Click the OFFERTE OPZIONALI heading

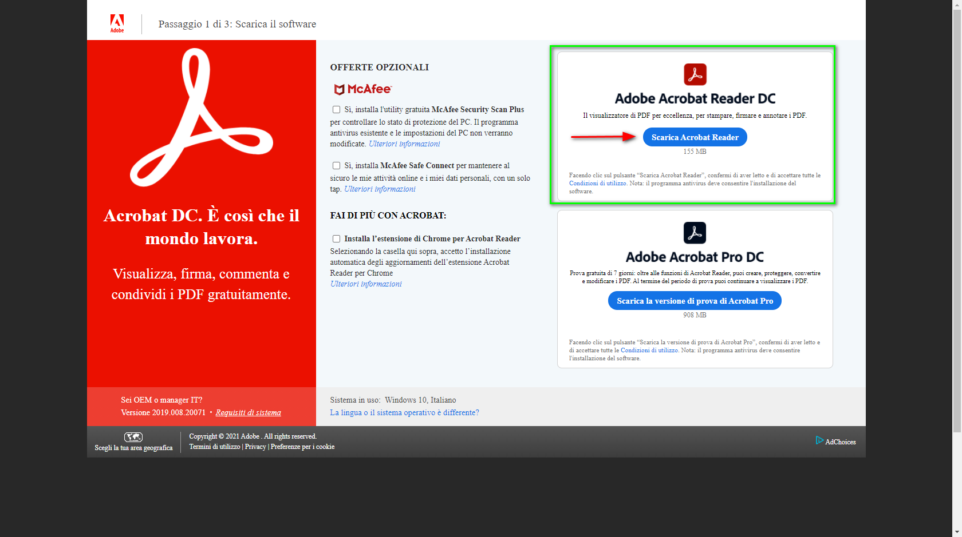(x=379, y=67)
